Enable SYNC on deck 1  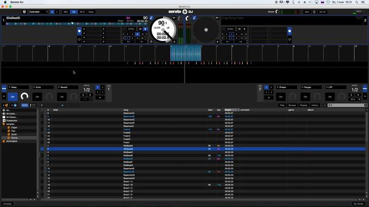(x=131, y=29)
